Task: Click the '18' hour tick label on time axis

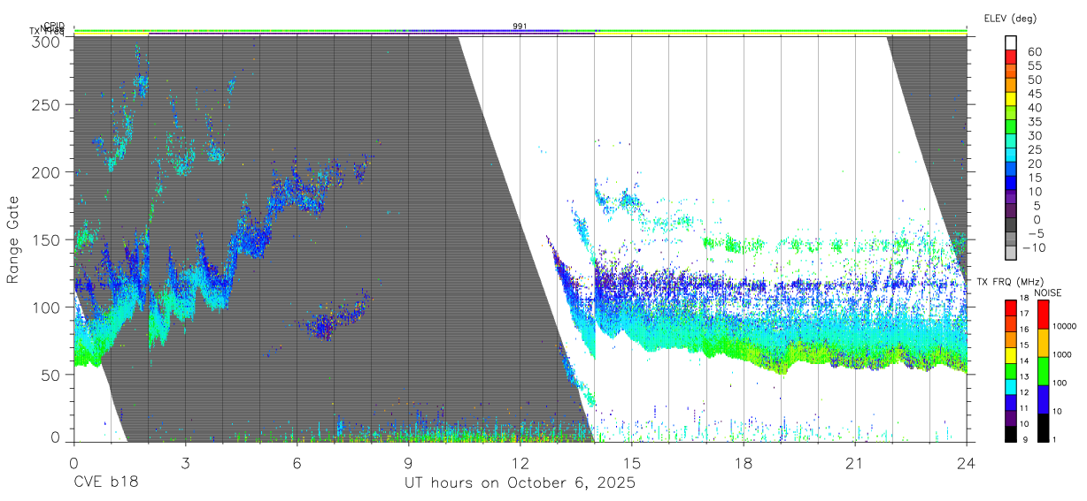Action: coord(744,463)
